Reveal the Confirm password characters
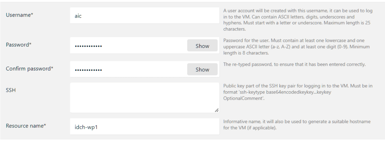 pos(202,70)
